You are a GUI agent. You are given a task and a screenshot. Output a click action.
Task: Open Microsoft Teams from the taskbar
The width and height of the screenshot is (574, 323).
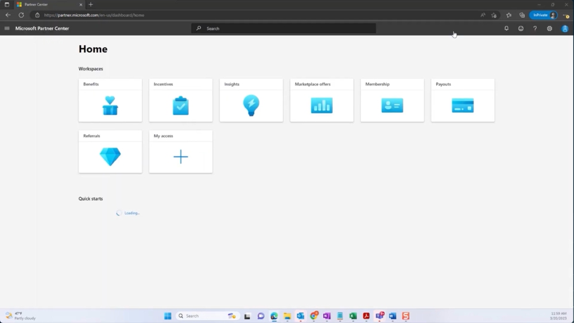(x=379, y=316)
